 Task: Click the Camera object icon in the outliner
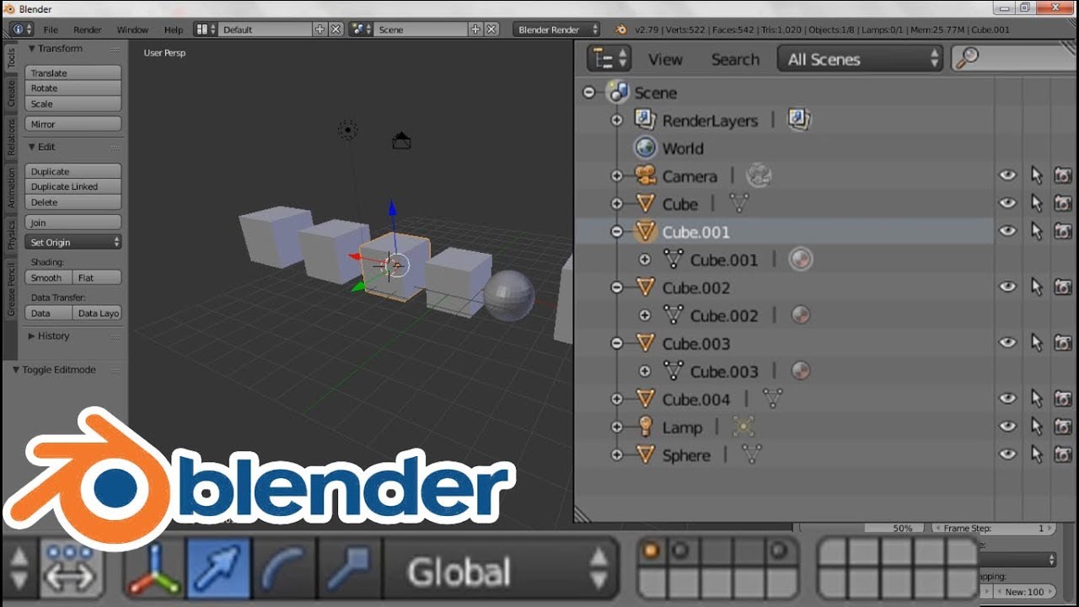pyautogui.click(x=646, y=175)
